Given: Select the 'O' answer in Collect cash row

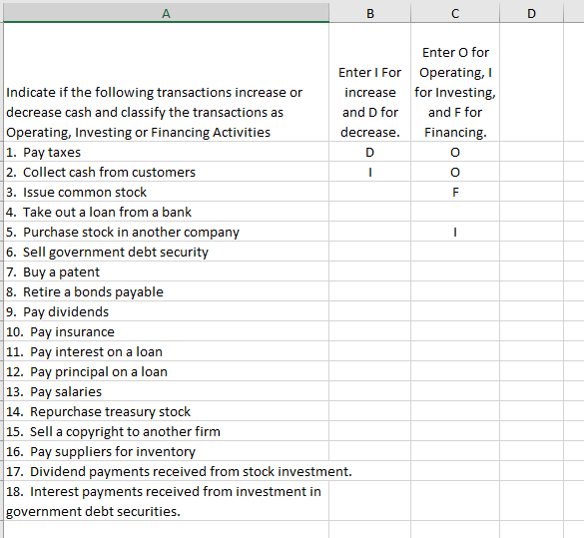Looking at the screenshot, I should pos(455,172).
